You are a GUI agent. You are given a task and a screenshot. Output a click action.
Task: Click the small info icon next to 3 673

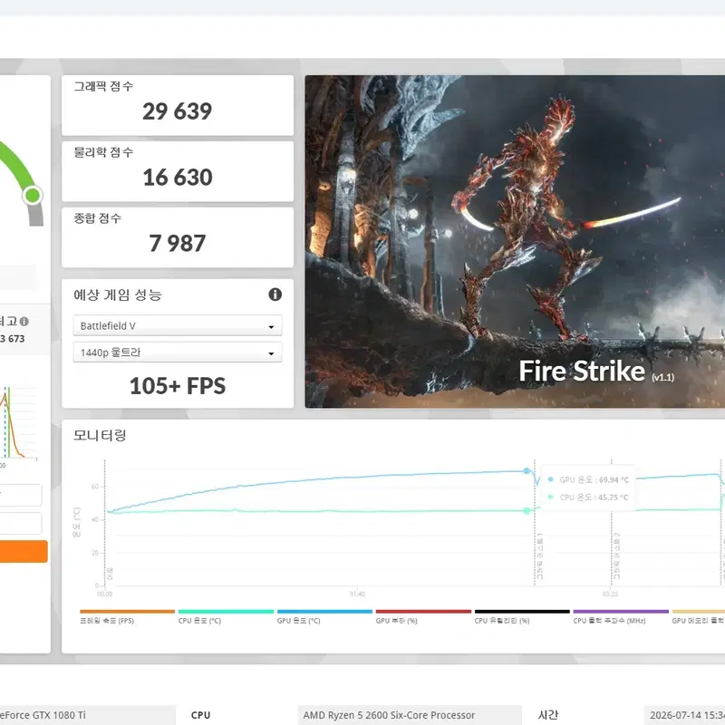24,321
